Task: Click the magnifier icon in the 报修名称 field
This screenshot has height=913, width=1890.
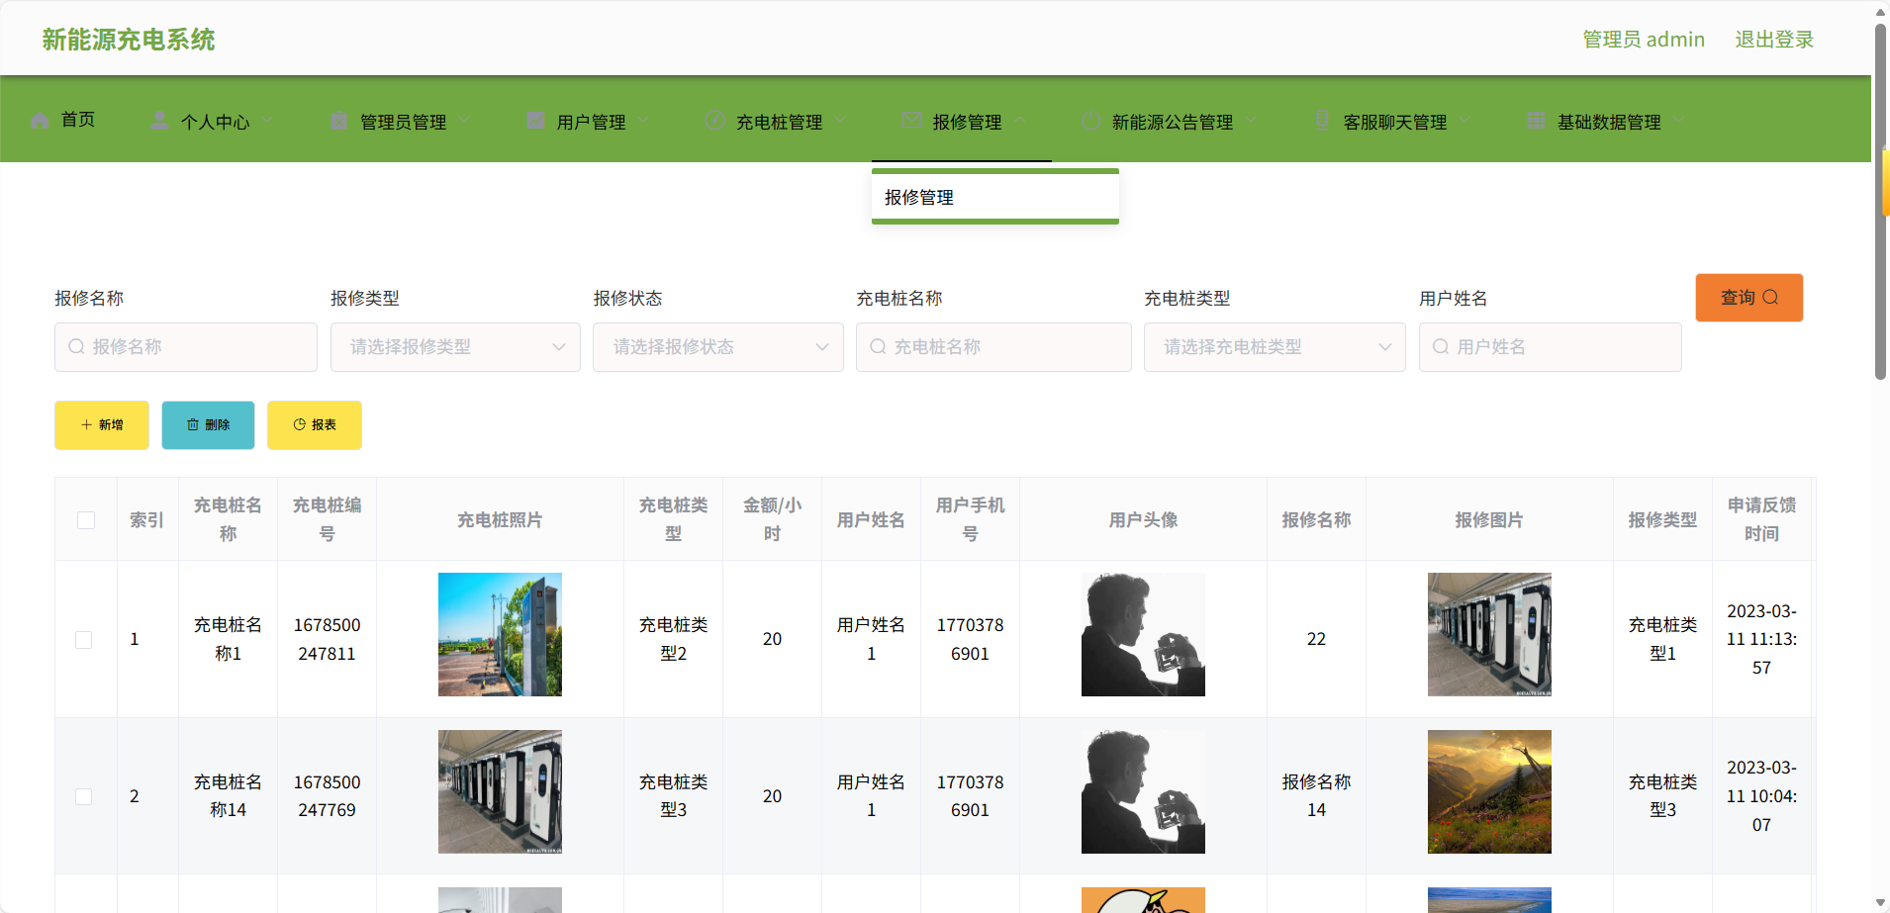Action: [x=76, y=347]
